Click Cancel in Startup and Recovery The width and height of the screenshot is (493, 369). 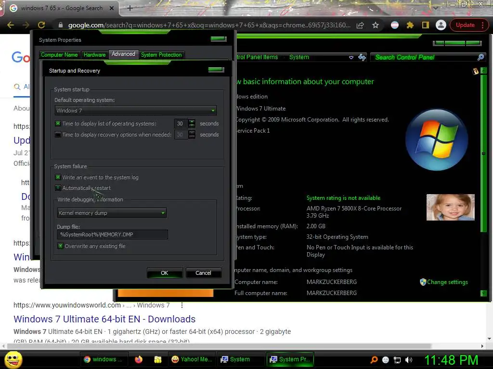pyautogui.click(x=204, y=273)
